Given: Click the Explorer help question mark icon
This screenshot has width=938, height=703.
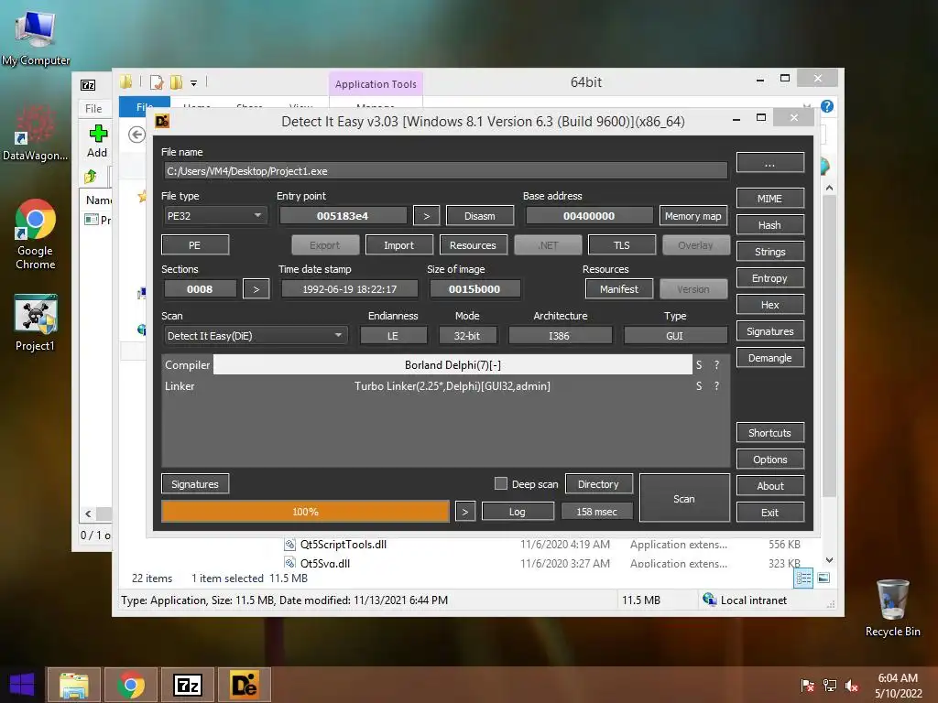Looking at the screenshot, I should pos(827,106).
